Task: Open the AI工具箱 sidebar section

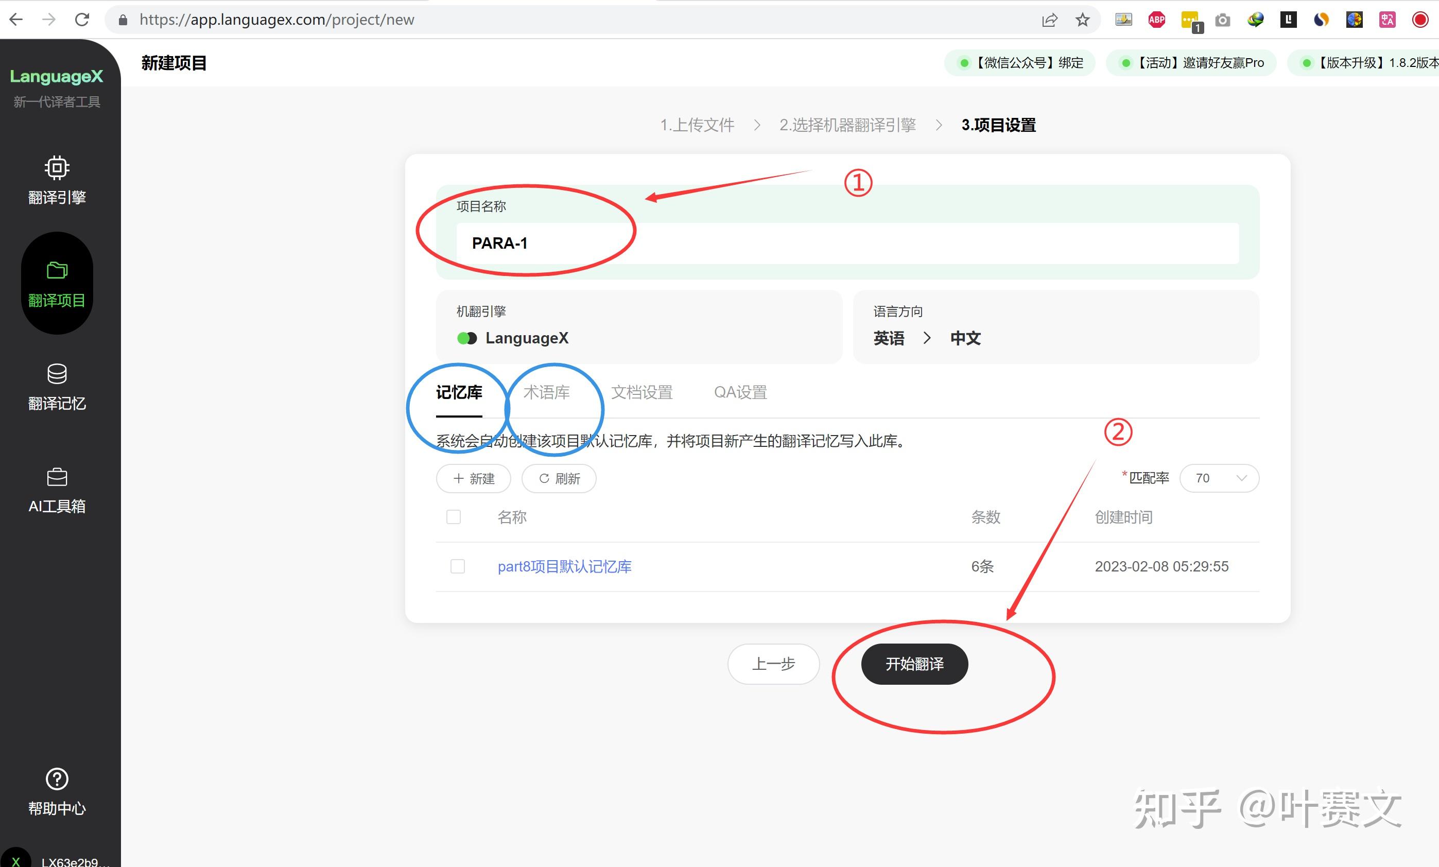Action: point(57,489)
